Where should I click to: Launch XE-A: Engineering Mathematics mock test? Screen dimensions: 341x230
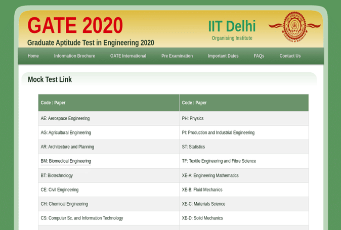pyautogui.click(x=210, y=176)
